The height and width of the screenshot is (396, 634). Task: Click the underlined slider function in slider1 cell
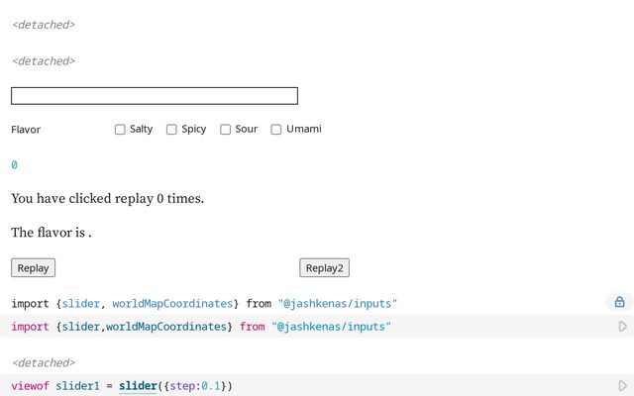138,385
